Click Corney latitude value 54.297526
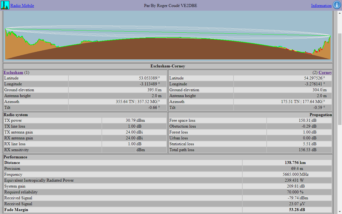342x214 pixels. click(x=313, y=78)
